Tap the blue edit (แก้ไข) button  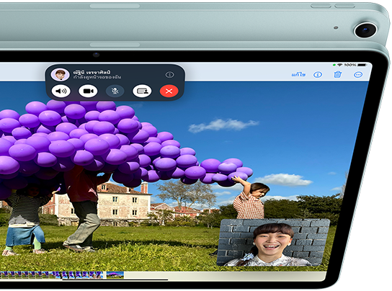click(298, 74)
